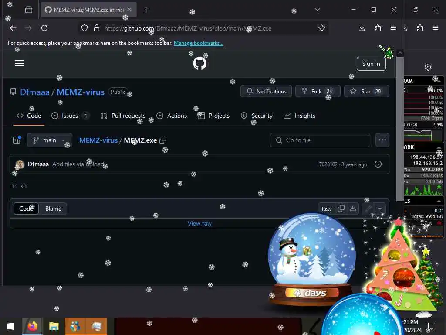Screen dimensions: 446x335
Task: Copy raw file content icon
Action: point(341,209)
